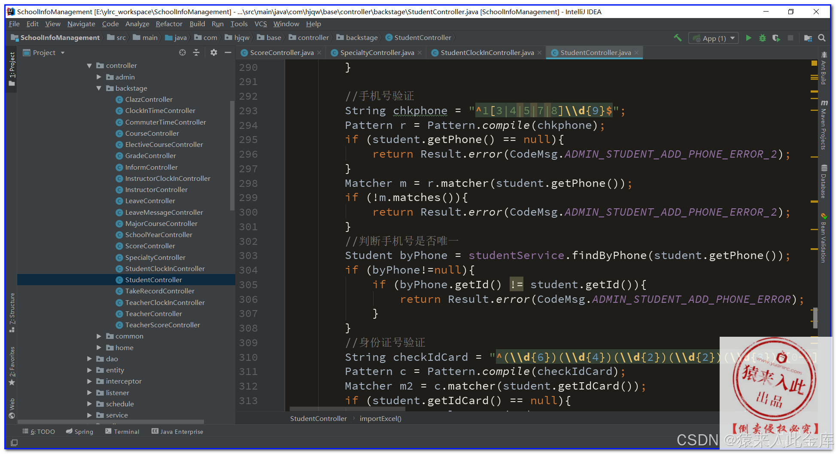
Task: Open Search Everywhere magnifier
Action: 822,38
